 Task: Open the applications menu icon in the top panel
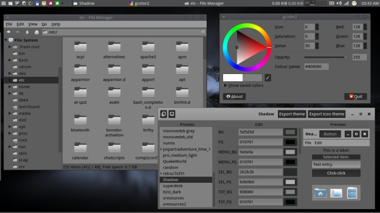tap(4, 3)
